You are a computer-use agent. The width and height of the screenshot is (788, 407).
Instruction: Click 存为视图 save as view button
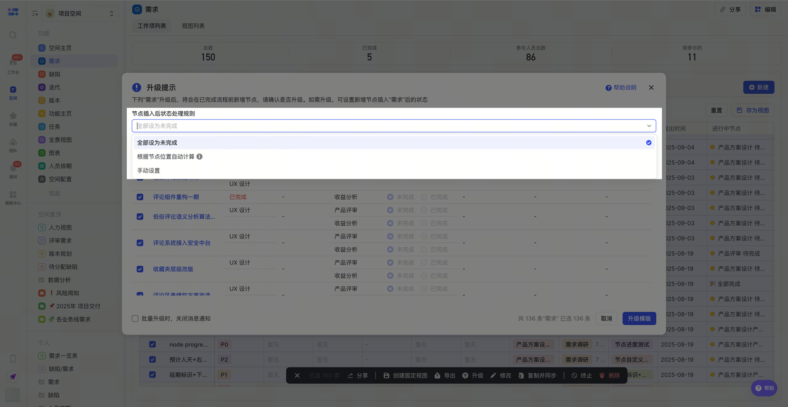tap(753, 110)
